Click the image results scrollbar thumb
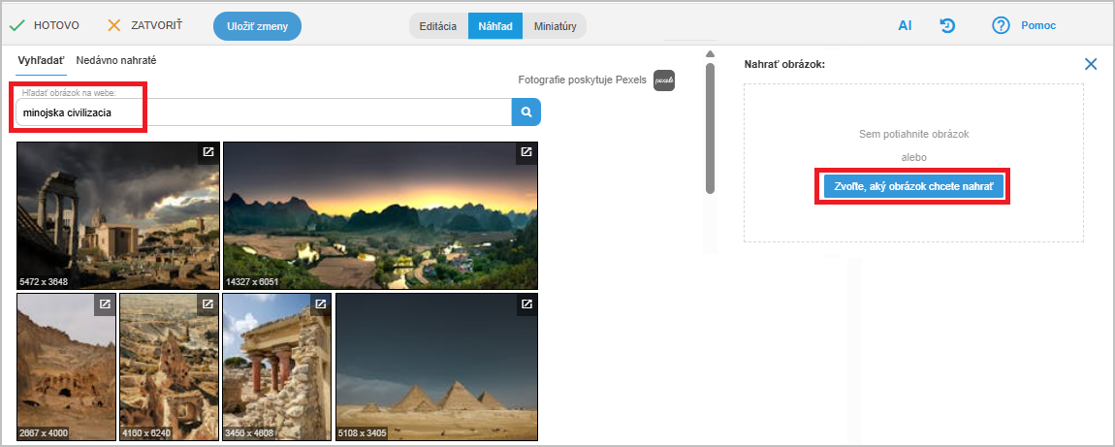 tap(710, 128)
